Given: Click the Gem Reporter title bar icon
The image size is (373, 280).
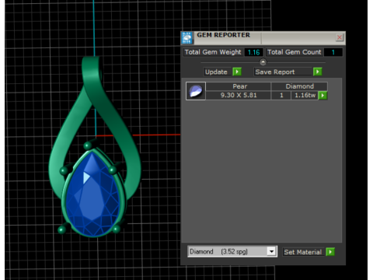Looking at the screenshot, I should [x=187, y=38].
